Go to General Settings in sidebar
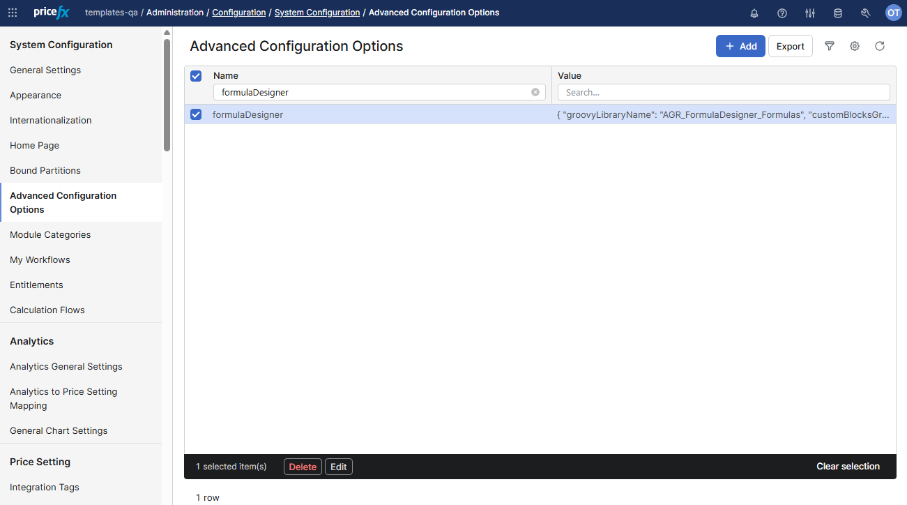Image resolution: width=907 pixels, height=505 pixels. 45,70
